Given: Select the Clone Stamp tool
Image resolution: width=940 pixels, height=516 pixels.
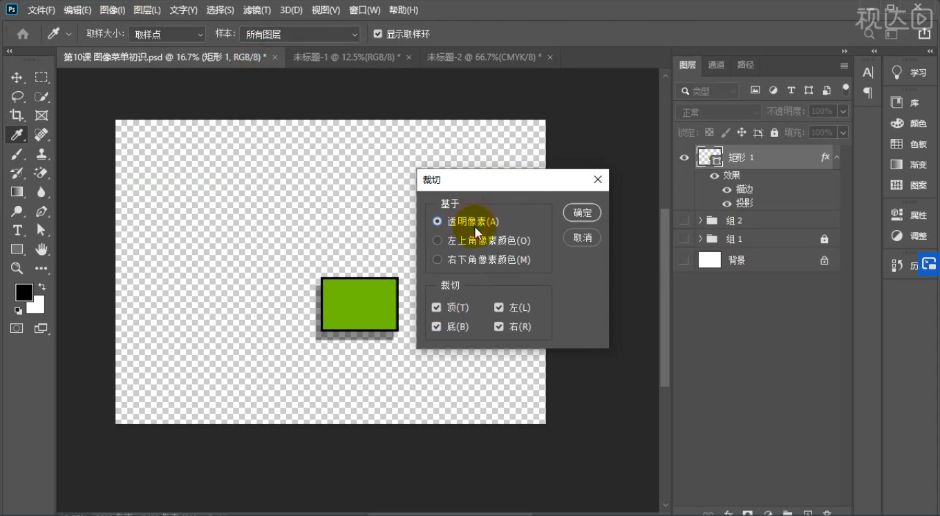Looking at the screenshot, I should (41, 153).
